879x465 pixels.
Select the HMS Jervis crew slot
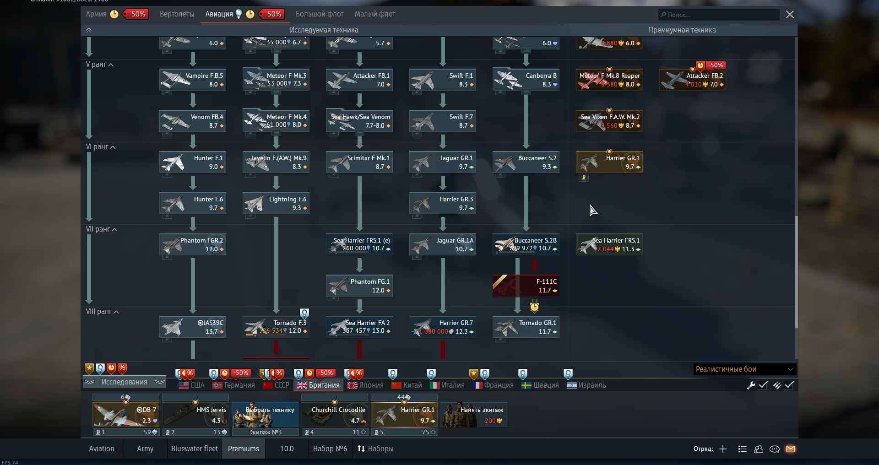[x=195, y=415]
